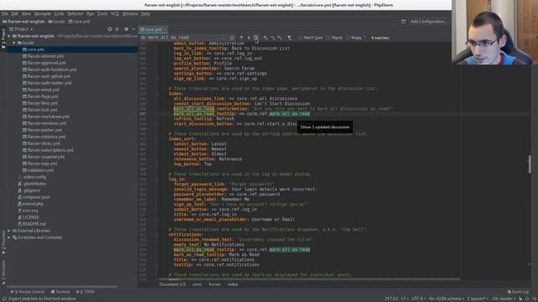Expand Scratches and Consoles node
Viewport: 538px width, 302px height.
point(9,237)
